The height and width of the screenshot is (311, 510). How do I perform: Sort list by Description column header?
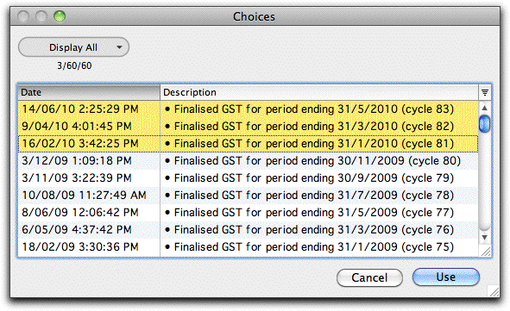coord(319,92)
